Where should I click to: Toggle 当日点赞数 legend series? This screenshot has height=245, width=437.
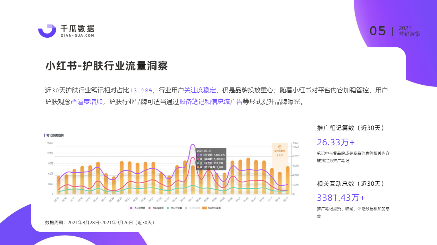point(136,208)
